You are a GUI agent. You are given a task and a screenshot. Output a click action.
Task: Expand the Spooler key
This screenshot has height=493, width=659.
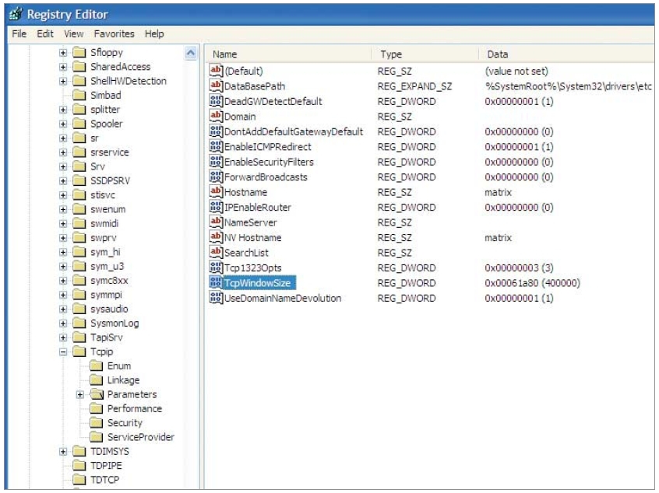click(63, 124)
